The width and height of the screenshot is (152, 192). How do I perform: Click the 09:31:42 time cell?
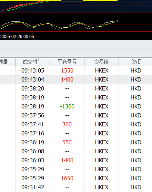click(33, 187)
